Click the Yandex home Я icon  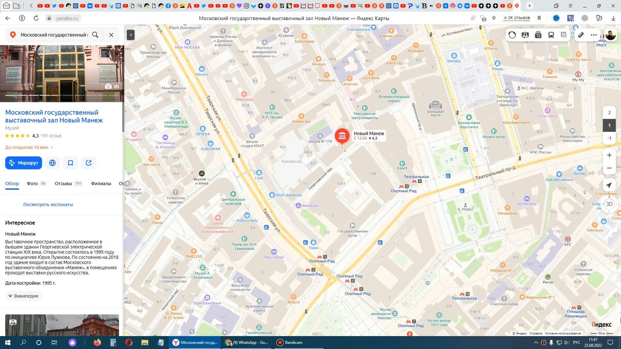tap(22, 18)
